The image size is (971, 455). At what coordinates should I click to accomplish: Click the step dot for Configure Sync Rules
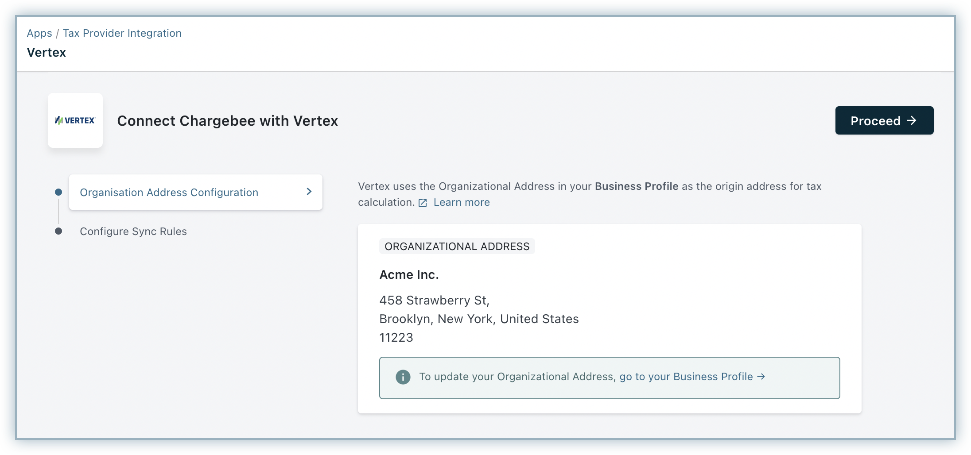(x=58, y=231)
